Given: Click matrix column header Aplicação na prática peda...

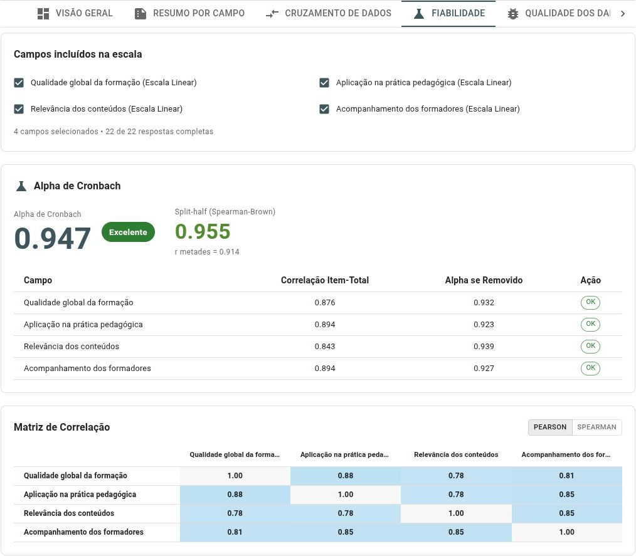Looking at the screenshot, I should pyautogui.click(x=345, y=454).
